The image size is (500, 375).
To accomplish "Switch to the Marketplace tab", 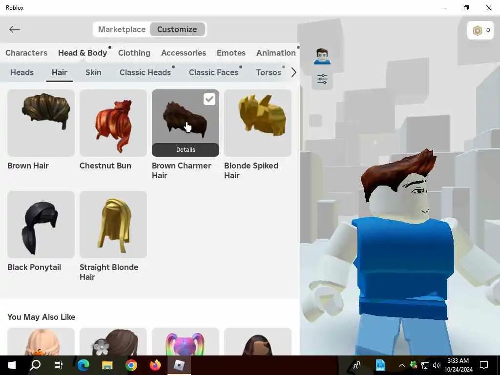I will [x=122, y=29].
